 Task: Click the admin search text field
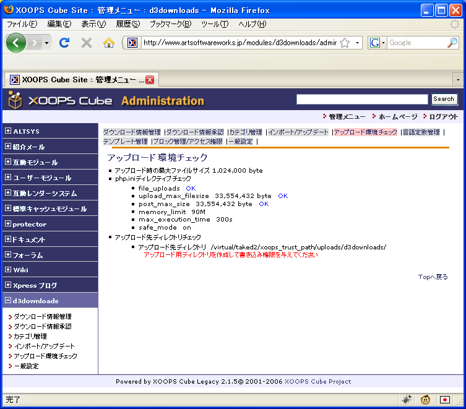coord(362,99)
